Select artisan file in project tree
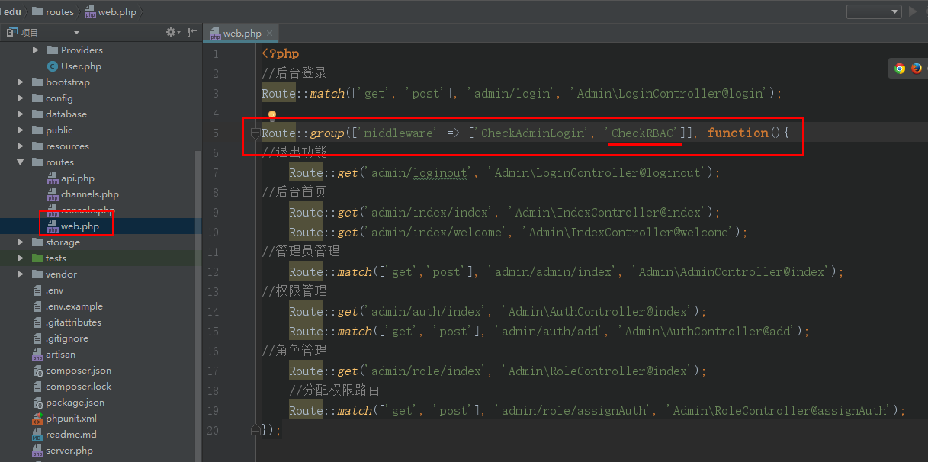 click(60, 355)
